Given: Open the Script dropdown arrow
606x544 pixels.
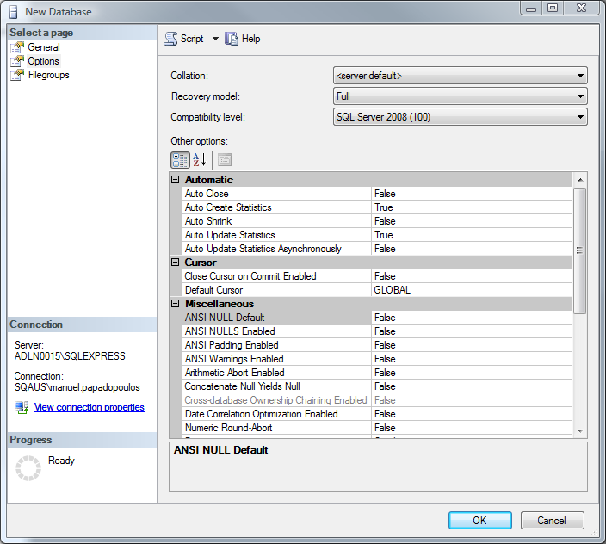Looking at the screenshot, I should [x=215, y=39].
